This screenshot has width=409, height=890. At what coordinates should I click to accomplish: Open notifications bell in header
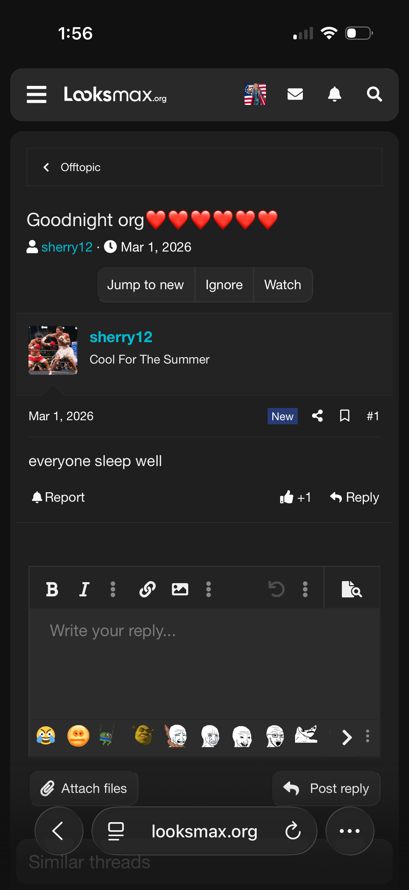[334, 94]
